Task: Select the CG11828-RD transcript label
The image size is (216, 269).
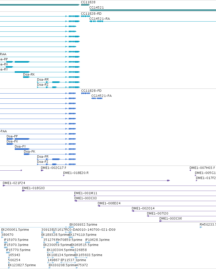Action: point(91,13)
